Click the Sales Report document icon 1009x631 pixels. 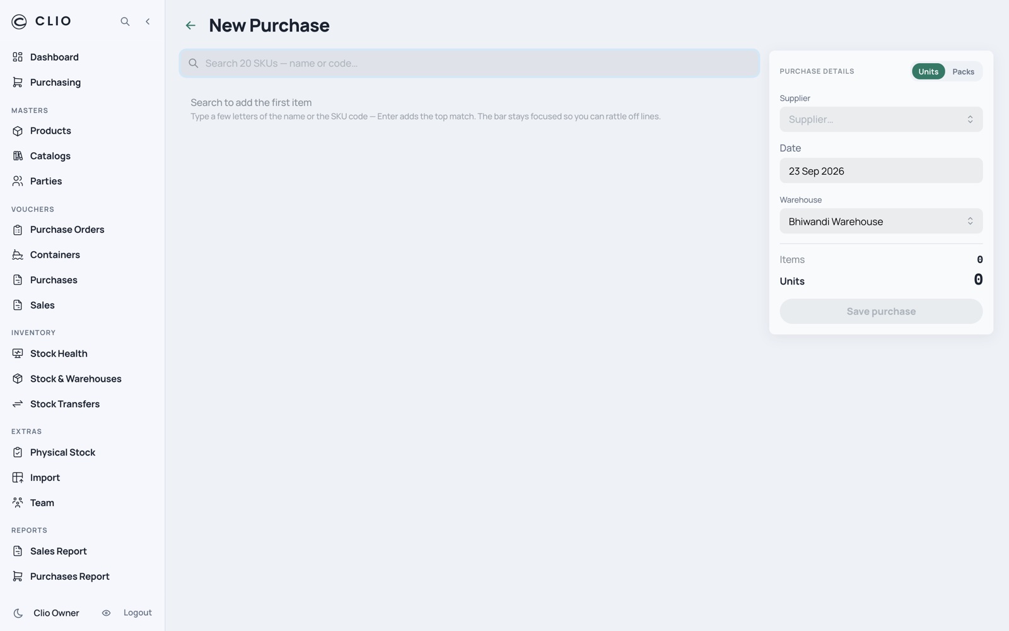coord(18,551)
